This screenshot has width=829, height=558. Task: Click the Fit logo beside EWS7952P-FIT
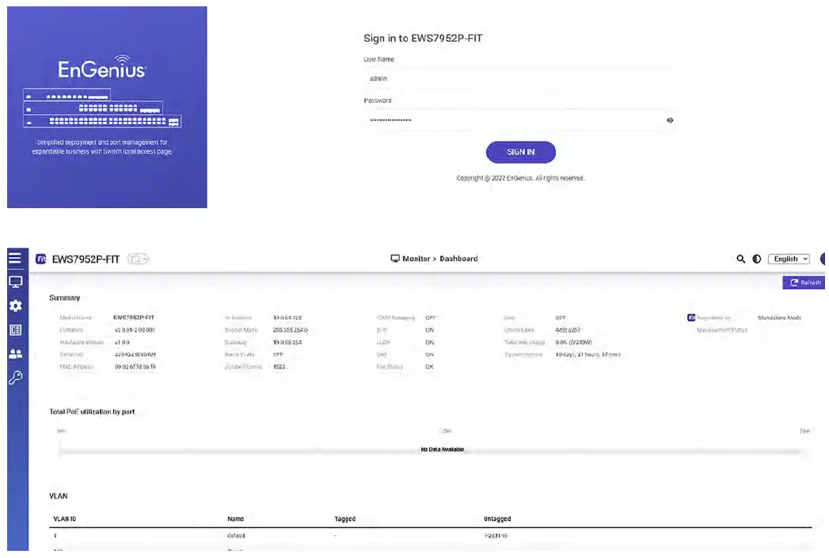tap(40, 259)
